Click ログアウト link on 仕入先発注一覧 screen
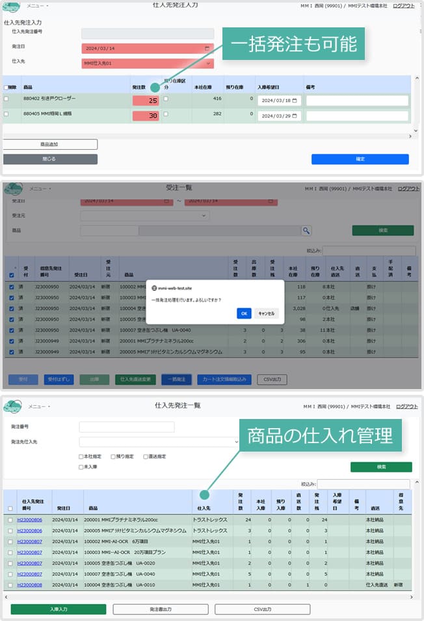424x621 pixels. (406, 407)
